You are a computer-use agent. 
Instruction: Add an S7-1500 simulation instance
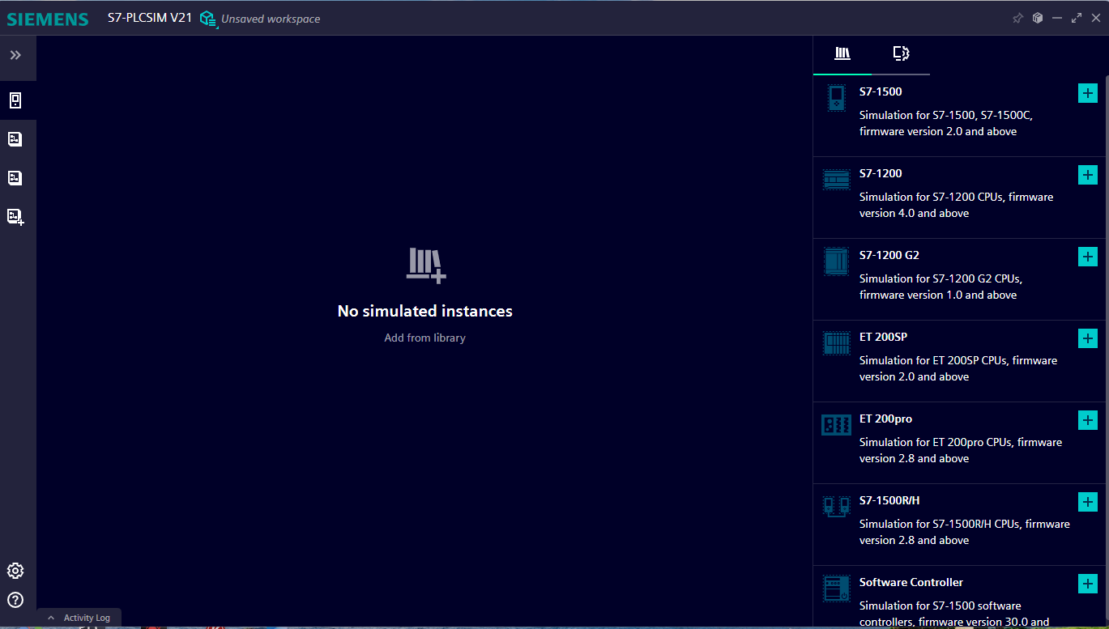coord(1087,93)
